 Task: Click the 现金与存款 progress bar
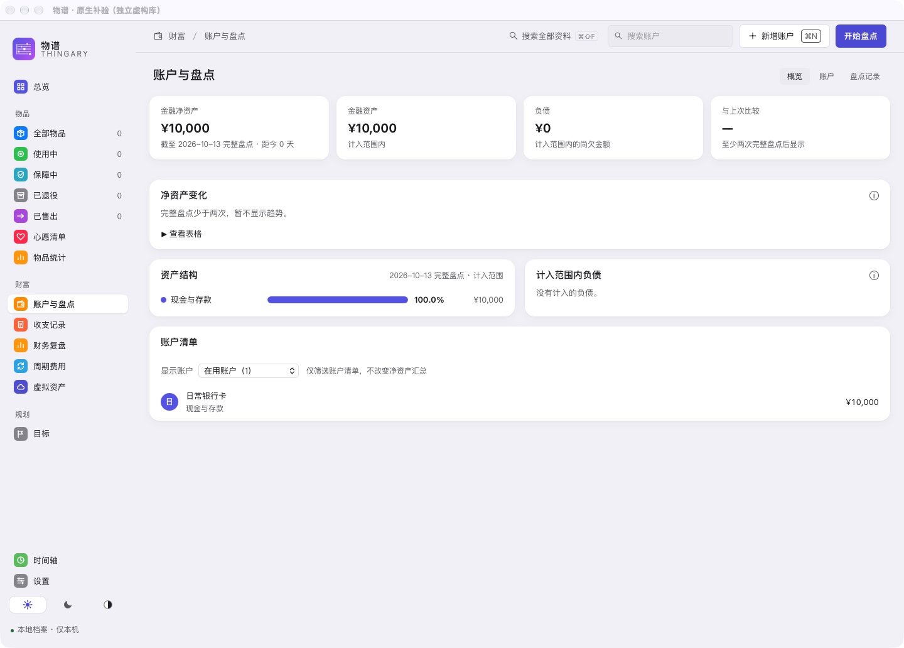338,300
